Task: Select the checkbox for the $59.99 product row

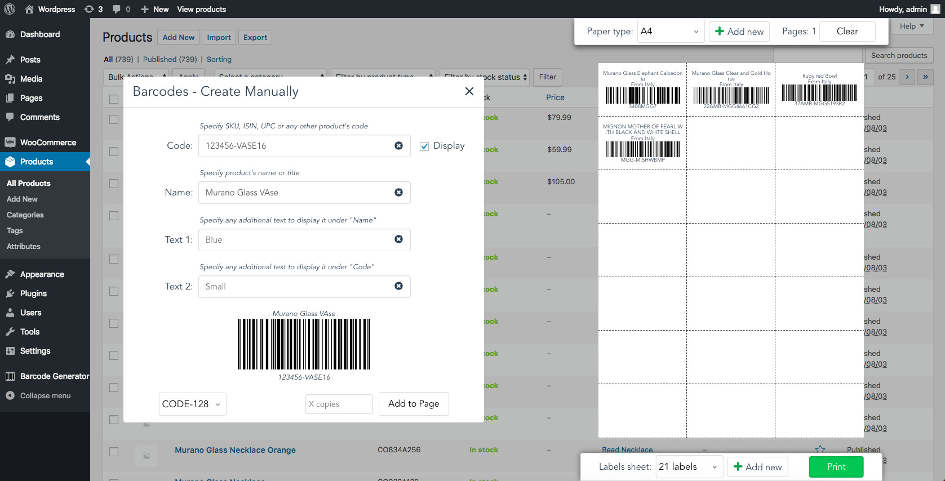Action: (x=114, y=152)
